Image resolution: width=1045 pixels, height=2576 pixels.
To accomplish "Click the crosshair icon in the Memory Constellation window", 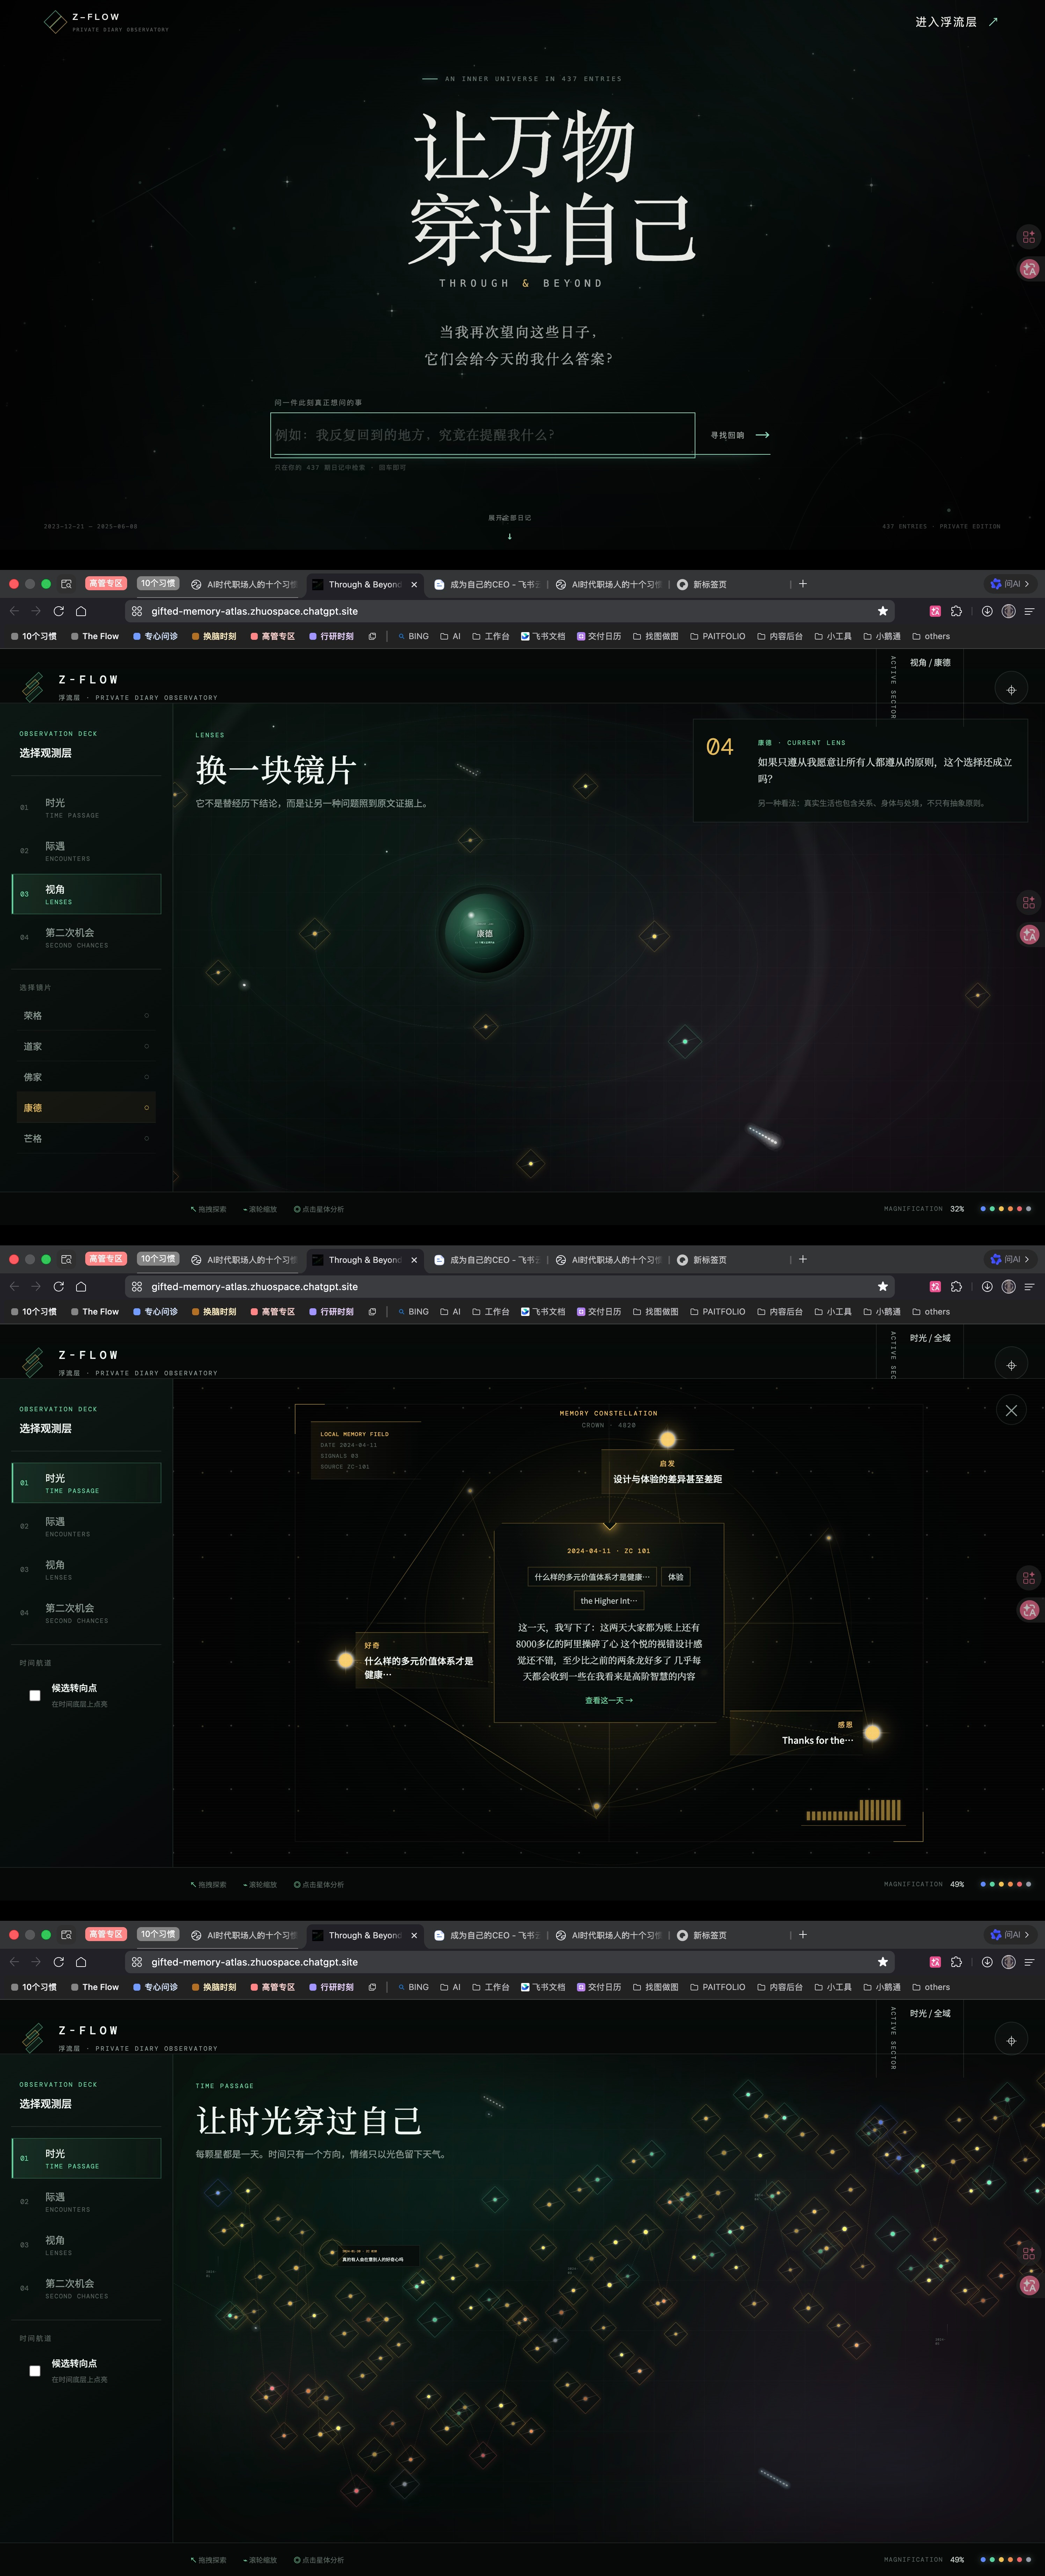I will [1011, 1365].
